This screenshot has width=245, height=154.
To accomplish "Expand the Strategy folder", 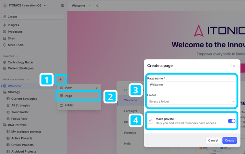I will (14, 92).
